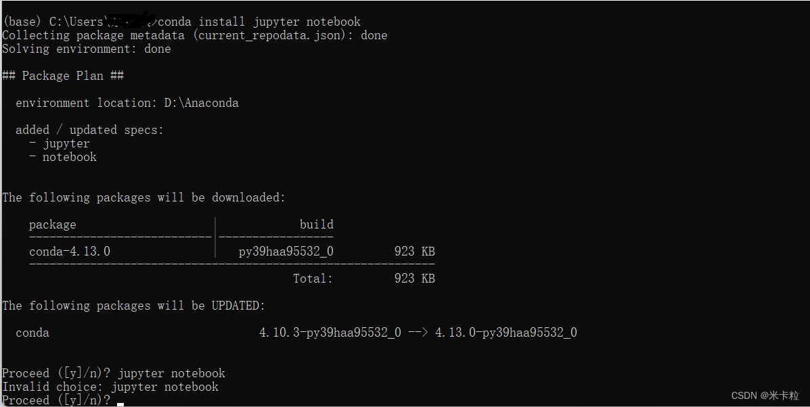Screen dimensions: 810x407
Task: Click the new version "4.13.0-py39haa95532_0"
Action: tap(506, 333)
